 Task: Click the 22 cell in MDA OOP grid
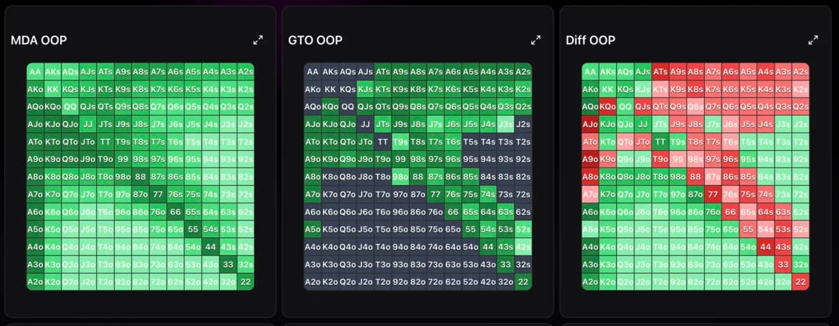point(245,282)
